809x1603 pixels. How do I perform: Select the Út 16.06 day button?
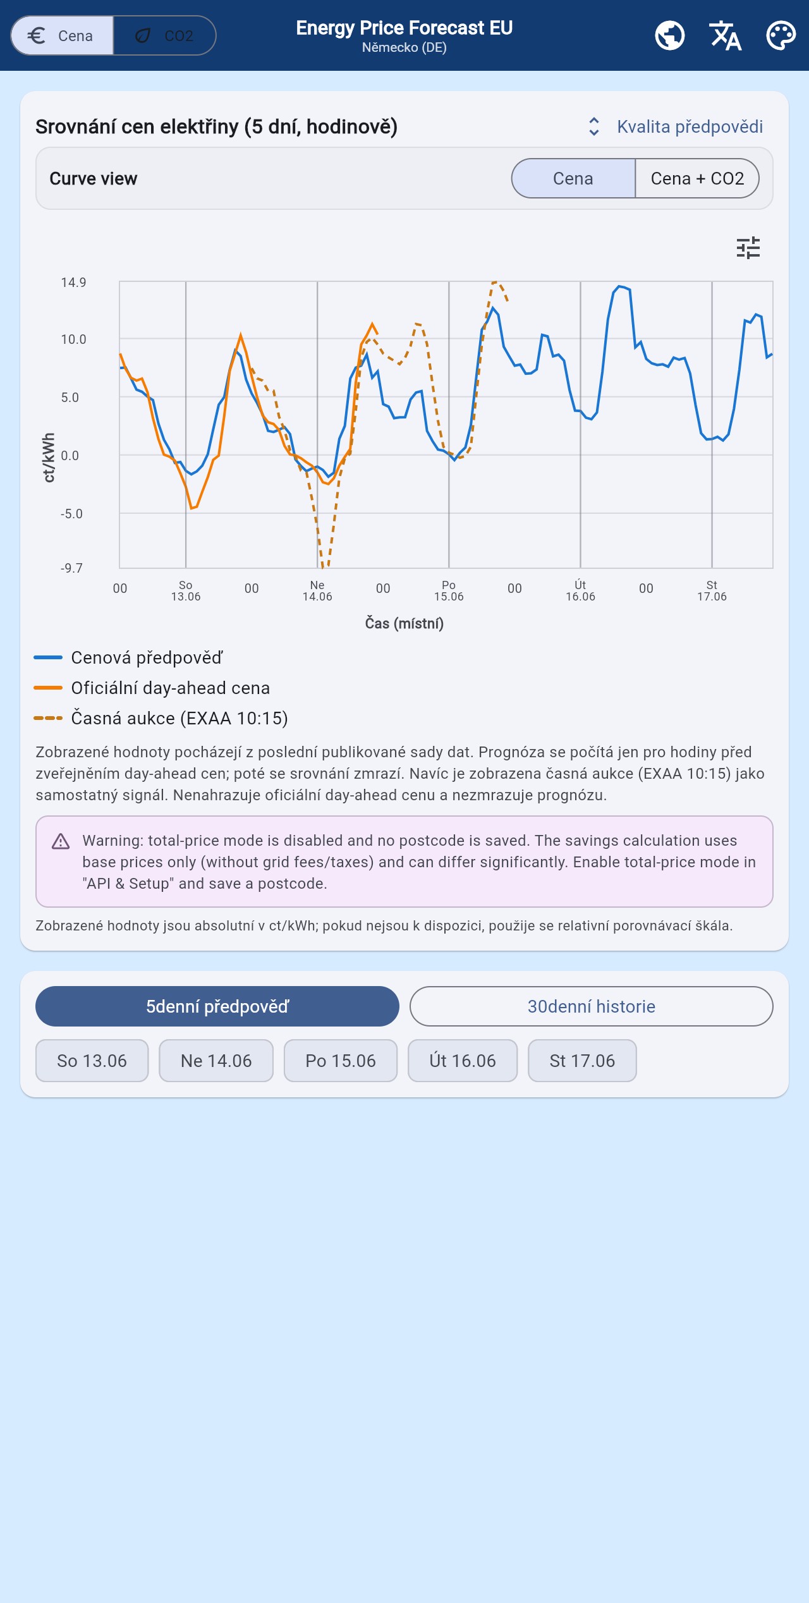tap(463, 1061)
